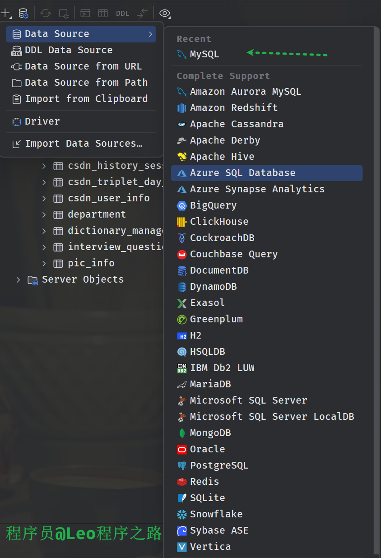Click the plus add-new toolbar button
The height and width of the screenshot is (558, 381).
(x=5, y=14)
